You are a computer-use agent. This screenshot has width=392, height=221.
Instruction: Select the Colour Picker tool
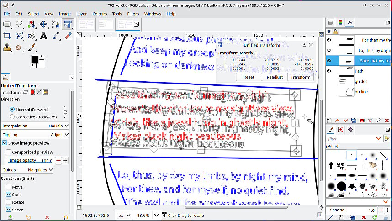click(55, 36)
